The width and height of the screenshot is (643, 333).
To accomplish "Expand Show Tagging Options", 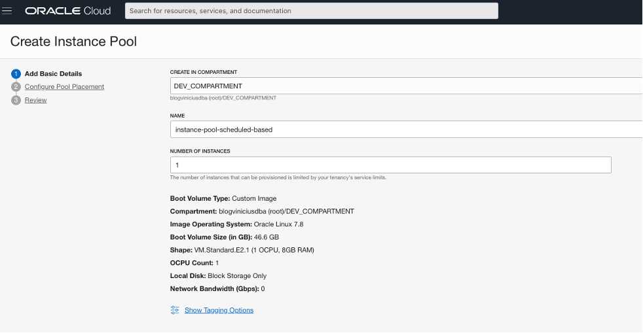I will [x=219, y=310].
